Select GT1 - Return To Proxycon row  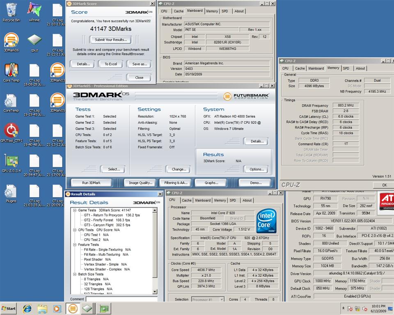point(112,215)
